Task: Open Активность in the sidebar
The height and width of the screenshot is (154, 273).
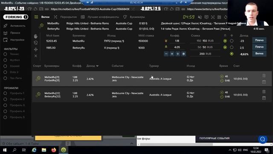Action: 18,26
